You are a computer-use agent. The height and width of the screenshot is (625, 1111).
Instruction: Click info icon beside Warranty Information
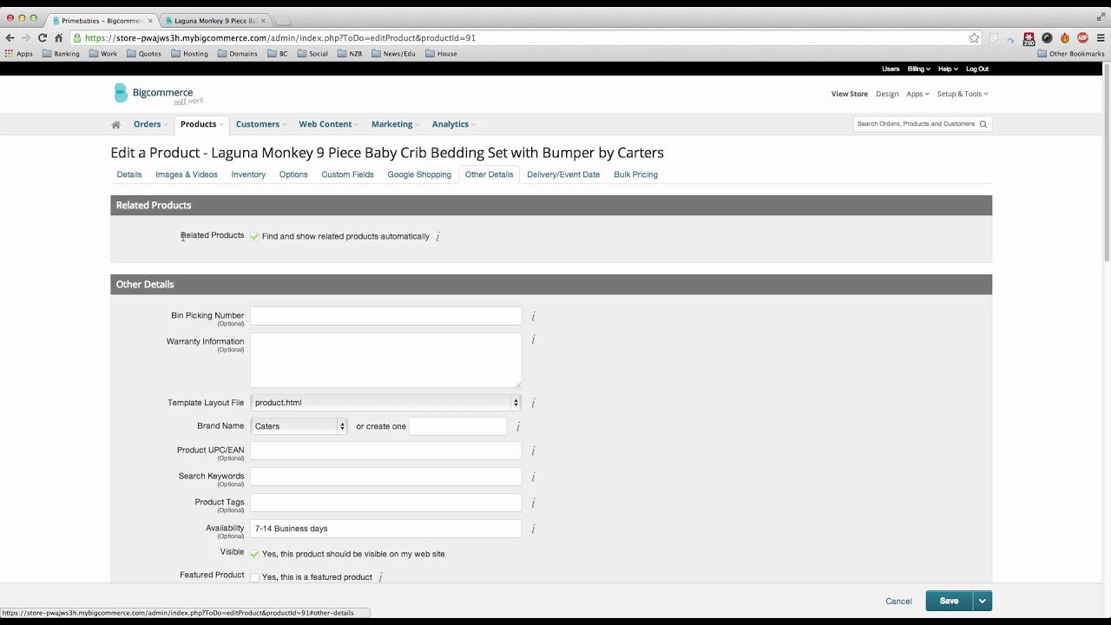tap(533, 339)
